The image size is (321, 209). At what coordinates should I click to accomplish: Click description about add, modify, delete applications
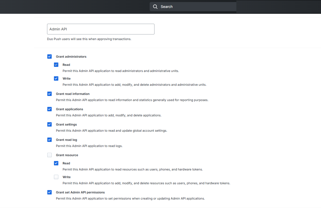[x=109, y=115]
